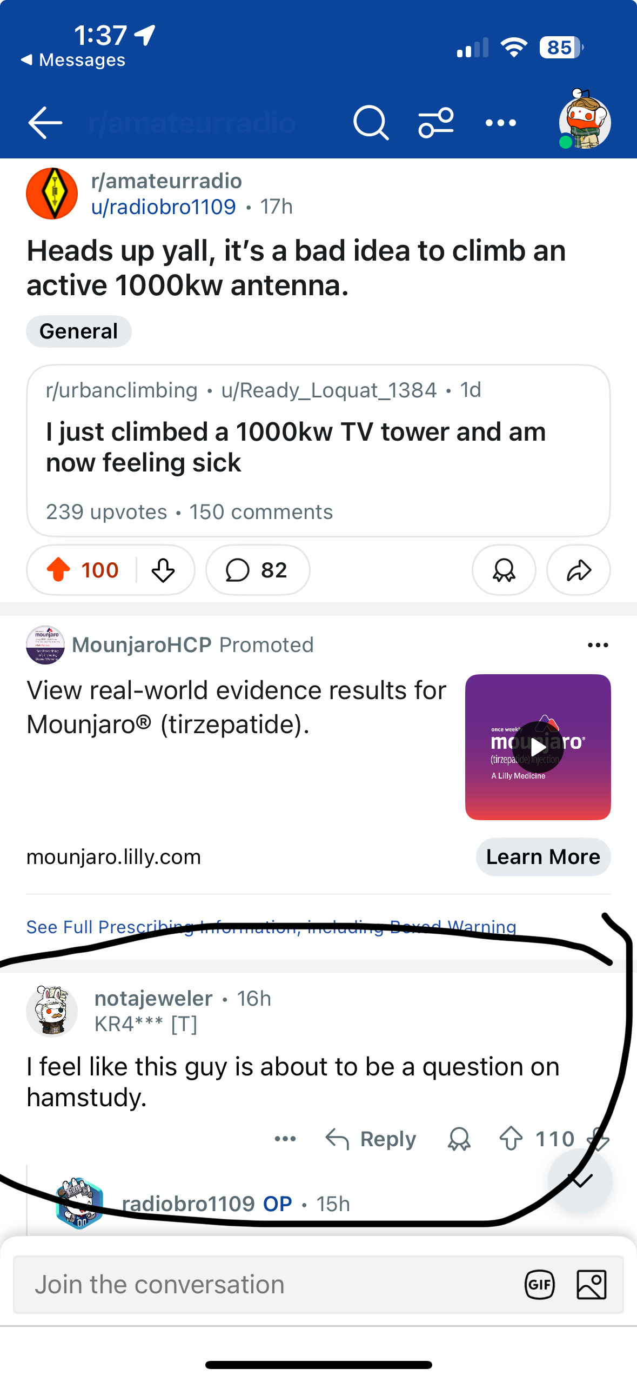This screenshot has width=637, height=1382.
Task: Play the Mounjaro video thumbnail
Action: coord(538,747)
